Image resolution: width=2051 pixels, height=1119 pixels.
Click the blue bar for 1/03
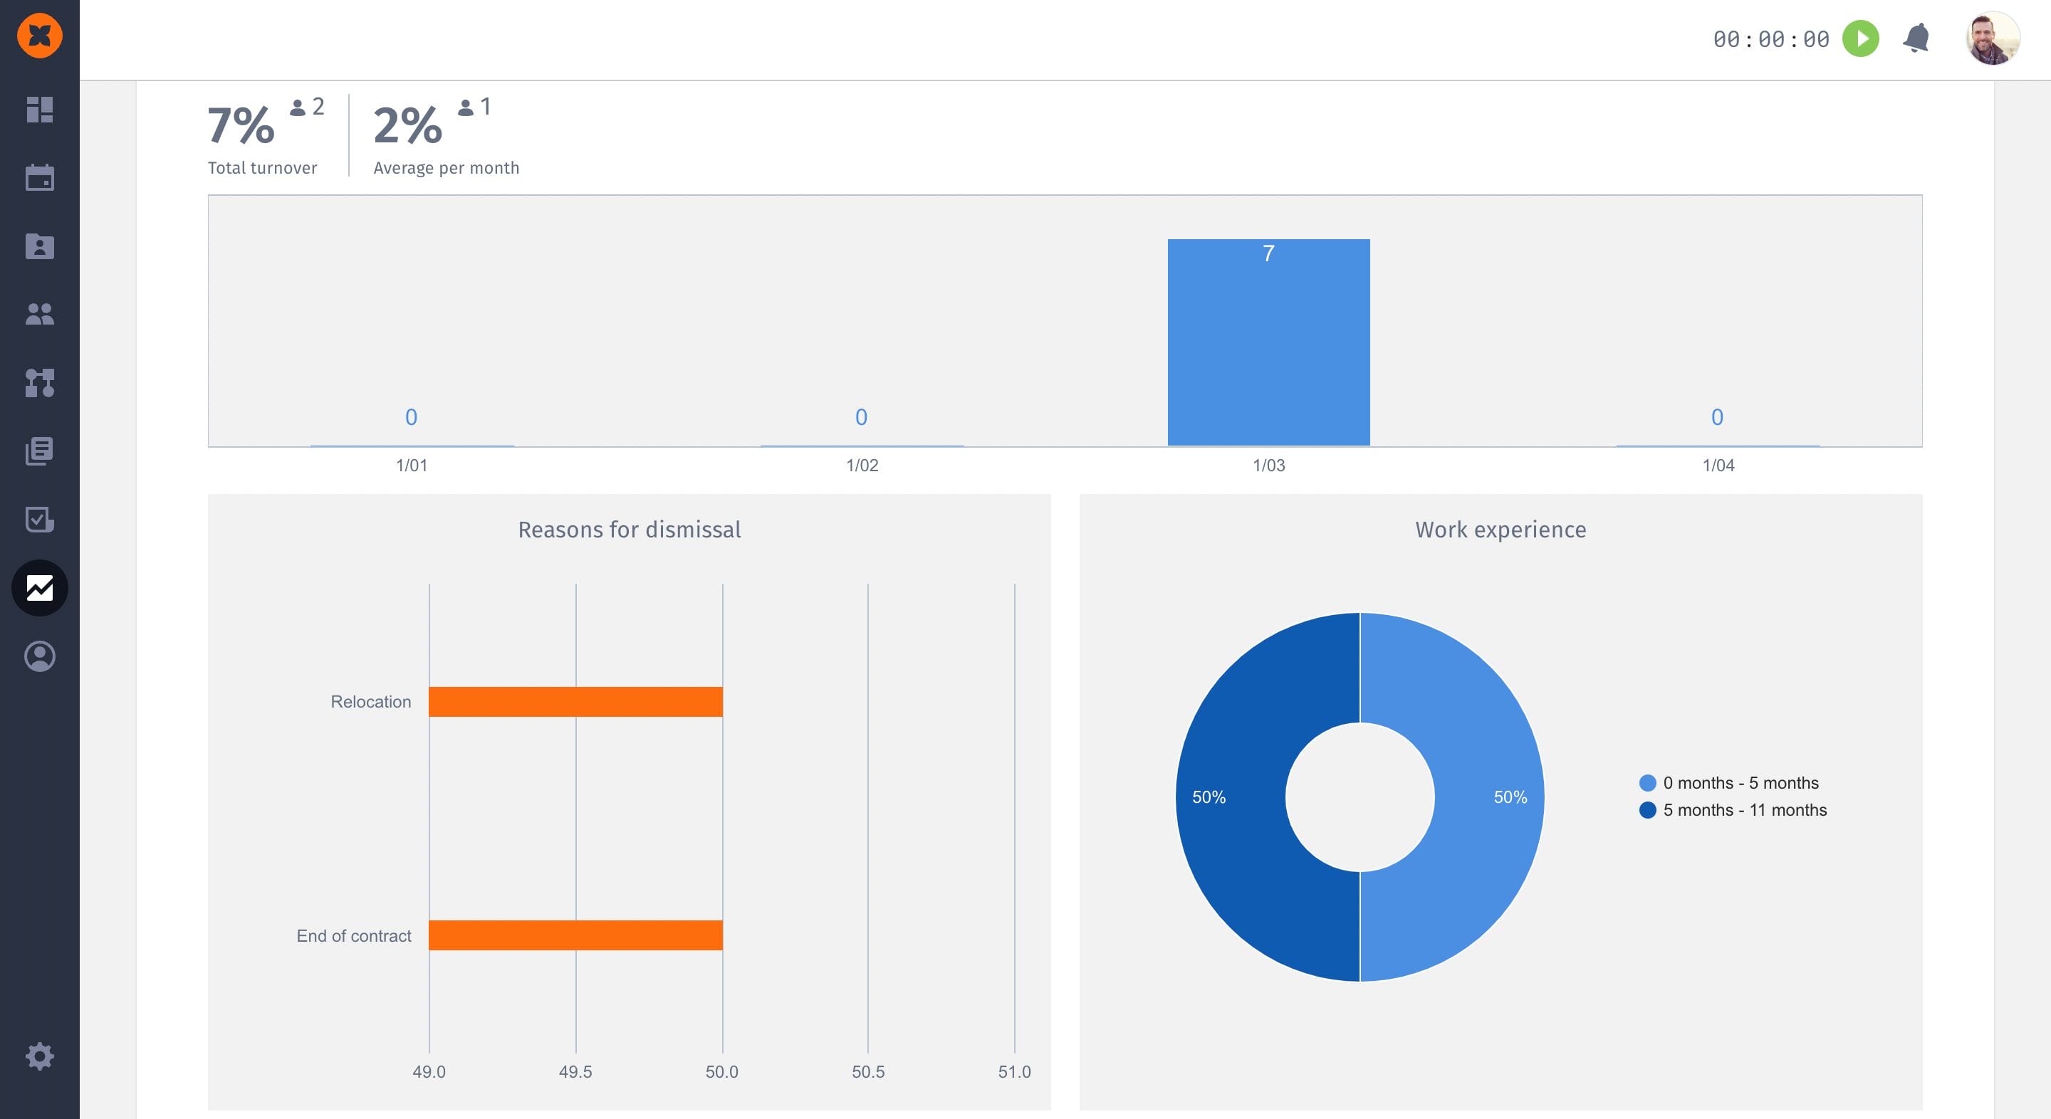pos(1268,342)
